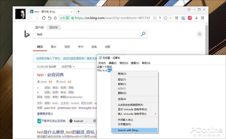Expand the 插入 Unicode 控制字符(I) submenu
Image resolution: width=226 pixels, height=139 pixels.
point(134,114)
